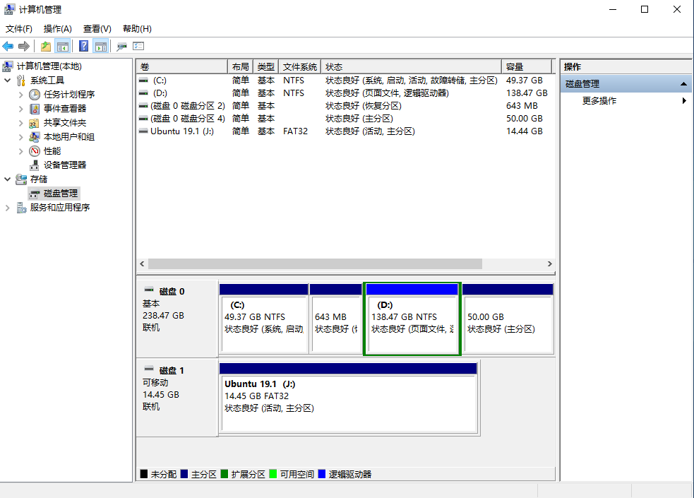
Task: Expand the 事件查看器 branch
Action: (20, 109)
